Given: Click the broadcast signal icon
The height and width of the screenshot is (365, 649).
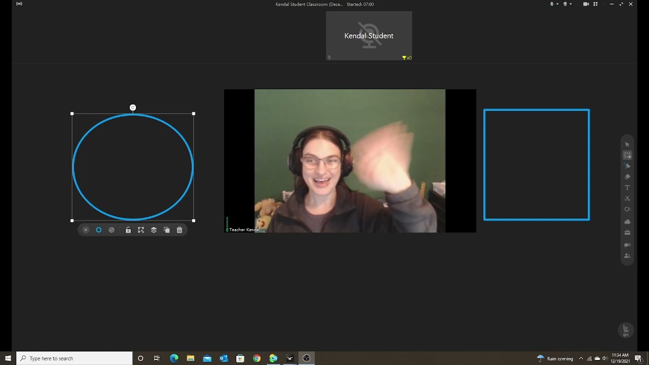Looking at the screenshot, I should pos(19,4).
